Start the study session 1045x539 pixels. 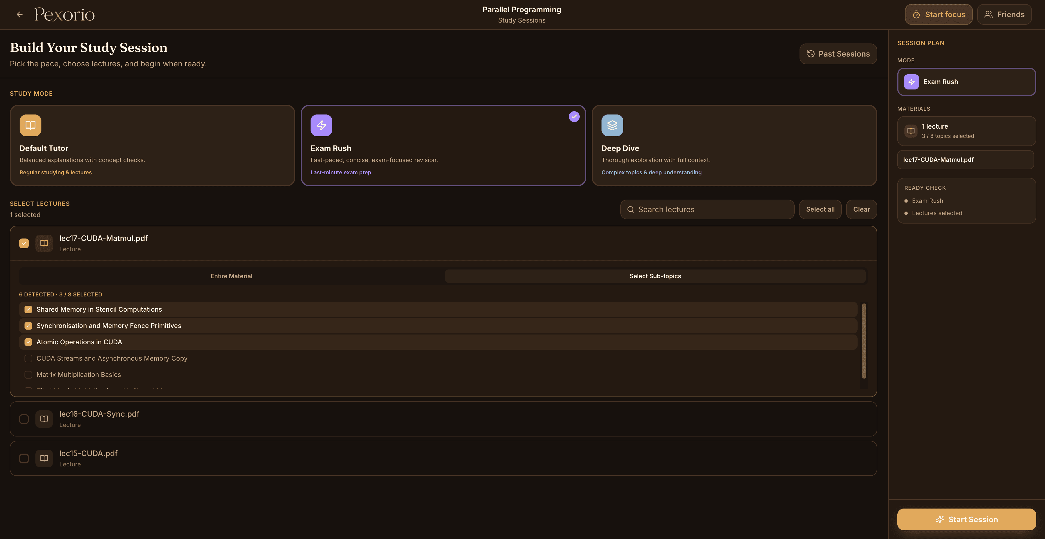pos(967,519)
